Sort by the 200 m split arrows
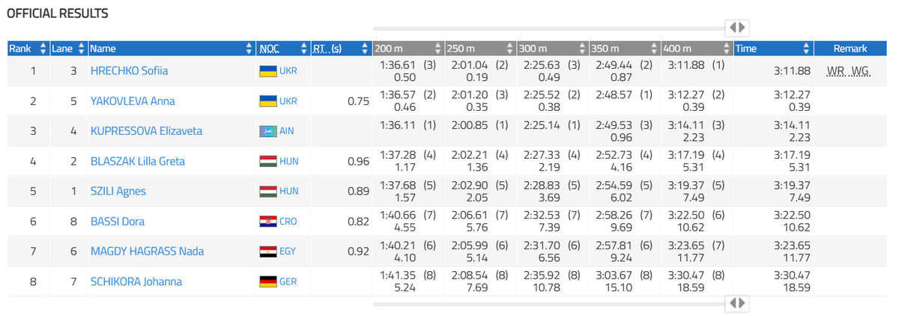Viewport: 899px width, 316px height. [x=438, y=49]
